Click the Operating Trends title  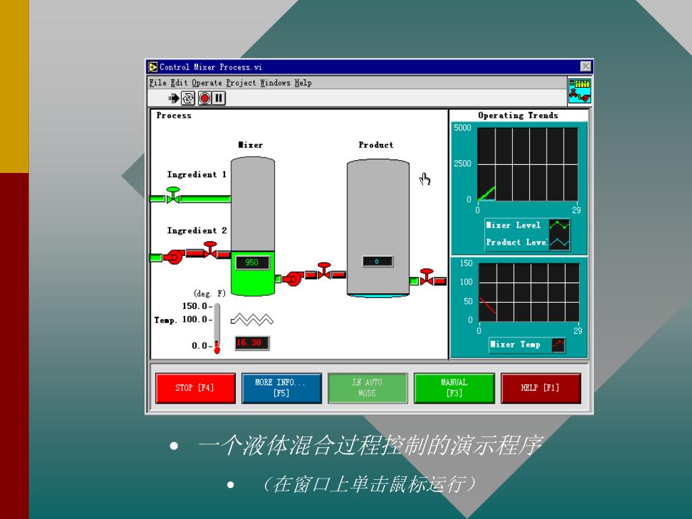[x=518, y=116]
